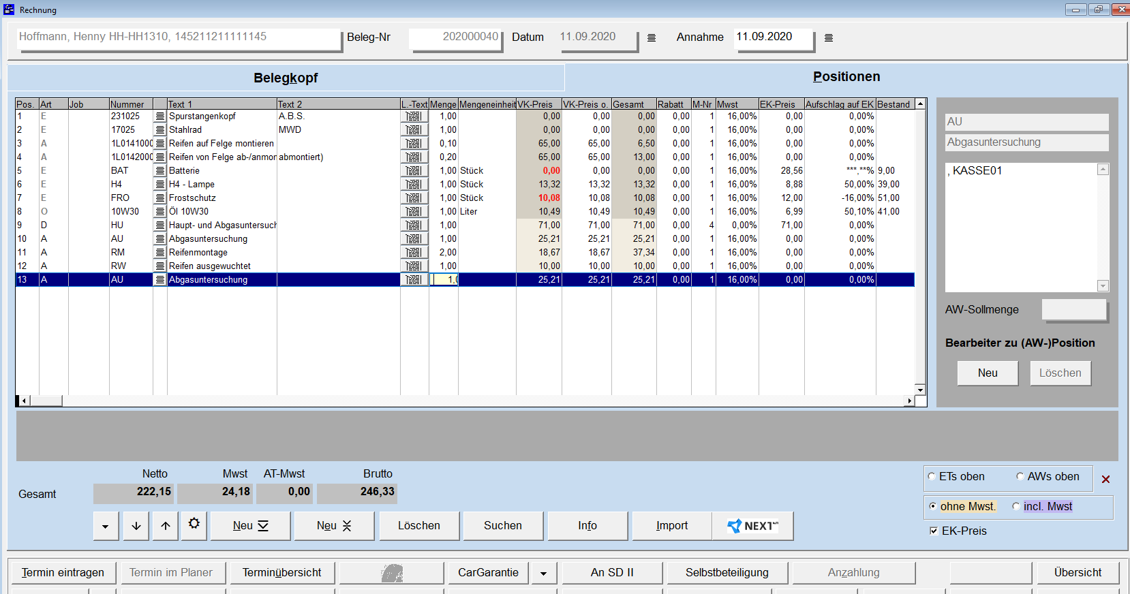Open the L.-Text keyboard icon for Stahlrad row

pos(414,130)
